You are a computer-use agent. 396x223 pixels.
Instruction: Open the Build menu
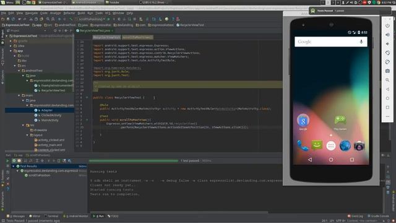tap(81, 13)
